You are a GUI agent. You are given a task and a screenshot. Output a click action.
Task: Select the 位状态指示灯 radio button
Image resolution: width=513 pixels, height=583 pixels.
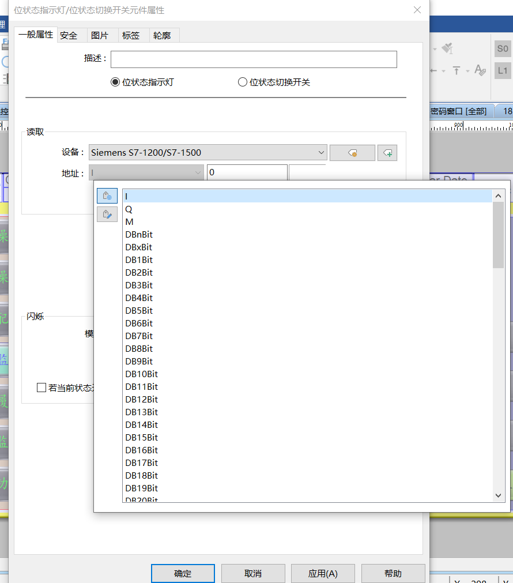[115, 82]
